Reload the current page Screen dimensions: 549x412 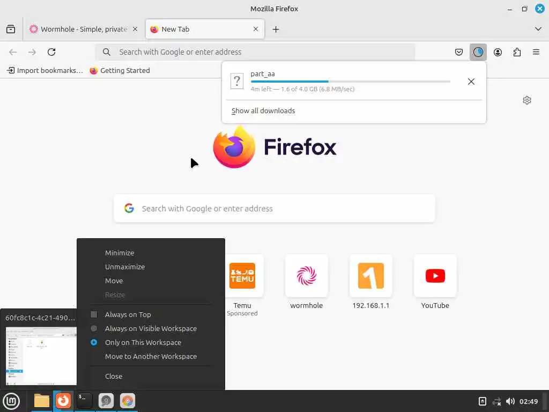51,52
